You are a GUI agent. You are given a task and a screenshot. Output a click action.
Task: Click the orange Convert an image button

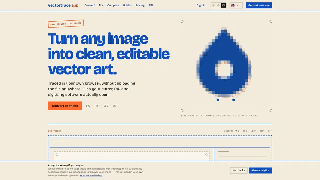[65, 106]
